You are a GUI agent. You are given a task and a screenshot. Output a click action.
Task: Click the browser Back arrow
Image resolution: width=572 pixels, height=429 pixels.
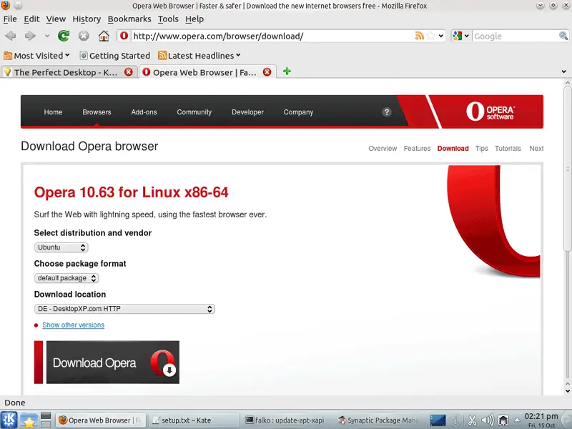click(x=10, y=36)
